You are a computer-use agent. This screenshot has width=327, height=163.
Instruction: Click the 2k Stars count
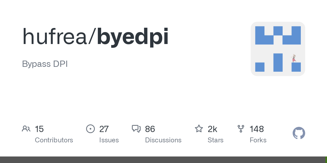coord(212,129)
